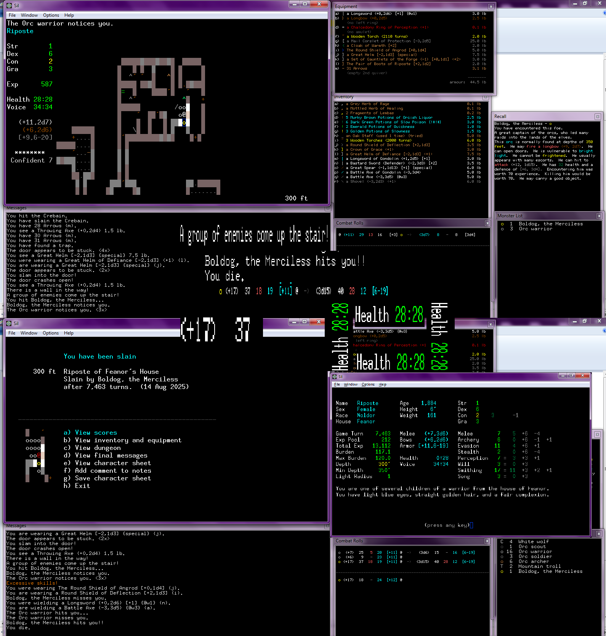
Task: Click the Sil icon in the 'You have been slain' window title bar
Action: click(x=9, y=324)
